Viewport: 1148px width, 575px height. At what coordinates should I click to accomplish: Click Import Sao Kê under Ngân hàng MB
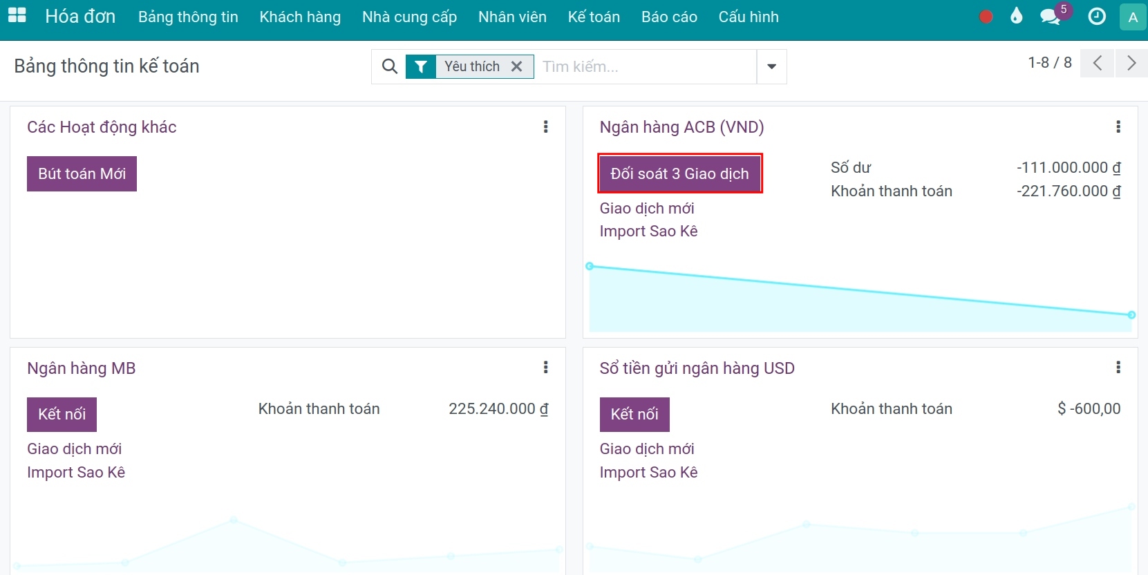[x=76, y=472]
